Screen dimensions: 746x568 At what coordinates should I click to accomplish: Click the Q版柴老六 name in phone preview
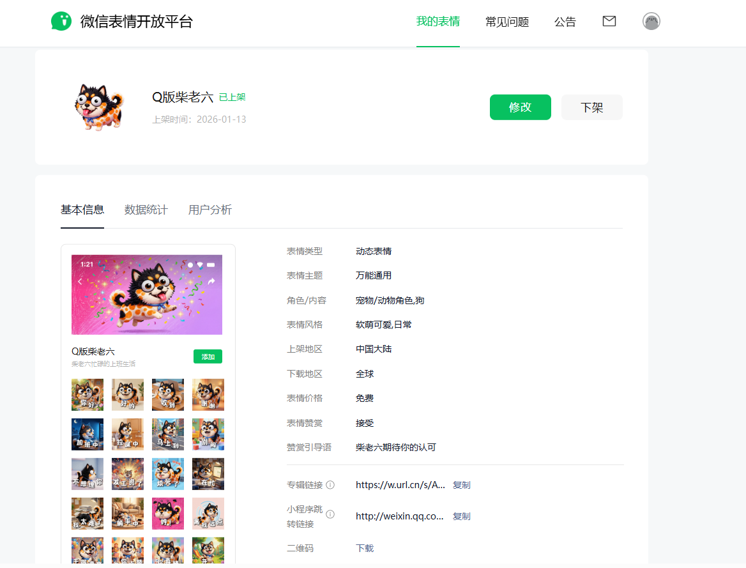pyautogui.click(x=93, y=351)
